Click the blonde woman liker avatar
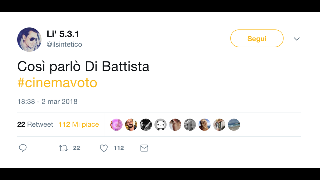The height and width of the screenshot is (180, 320). pos(204,125)
